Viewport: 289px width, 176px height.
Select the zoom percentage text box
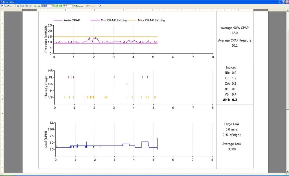46,6
